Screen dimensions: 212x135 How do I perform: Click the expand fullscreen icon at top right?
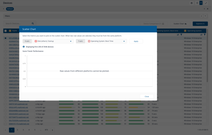[206, 3]
